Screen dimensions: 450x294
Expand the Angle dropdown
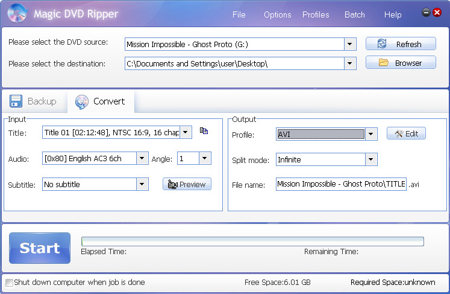coord(205,158)
